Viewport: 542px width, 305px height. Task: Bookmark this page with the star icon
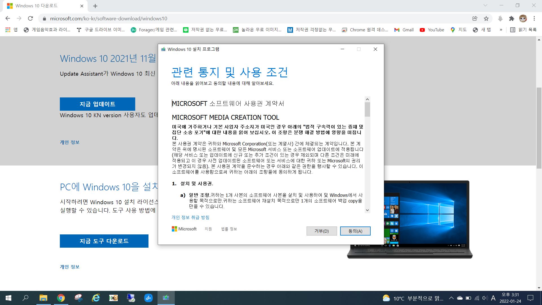coord(486,19)
